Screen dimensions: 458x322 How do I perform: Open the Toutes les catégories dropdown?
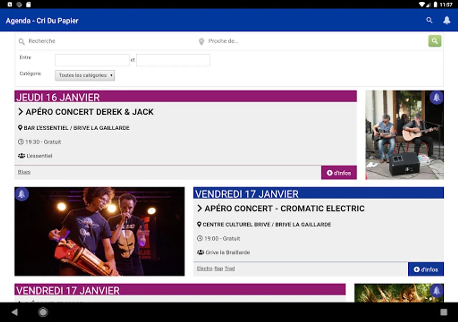coord(85,75)
